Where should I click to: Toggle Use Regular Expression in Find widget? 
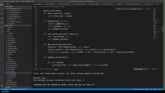[x=135, y=9]
